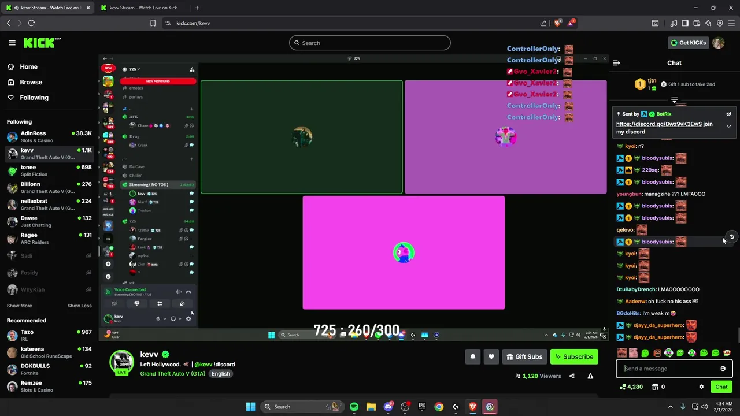Open the browser main menu

point(731,23)
